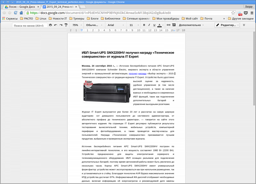Print the document using the printer icon
This screenshot has width=256, height=184.
coord(50,25)
